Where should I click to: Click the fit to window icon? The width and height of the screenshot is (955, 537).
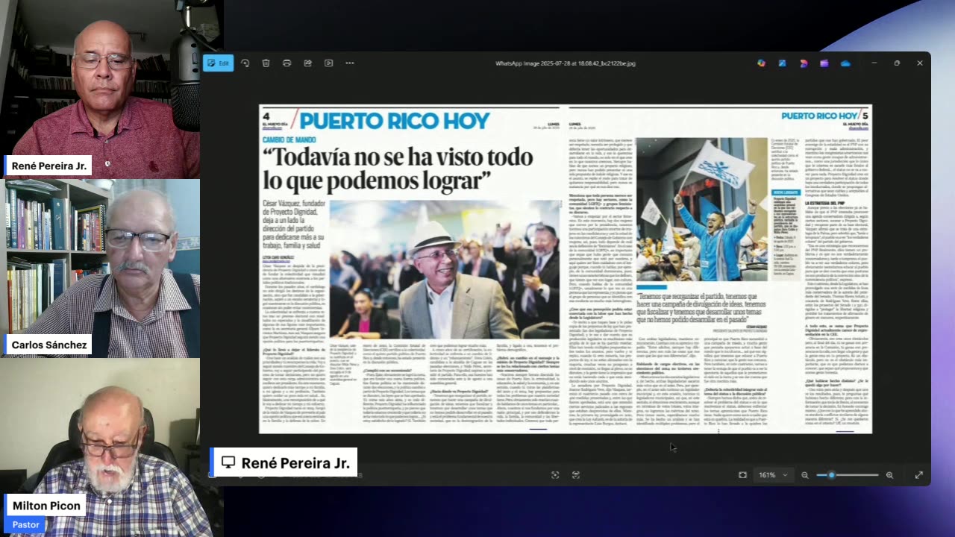[x=742, y=475]
